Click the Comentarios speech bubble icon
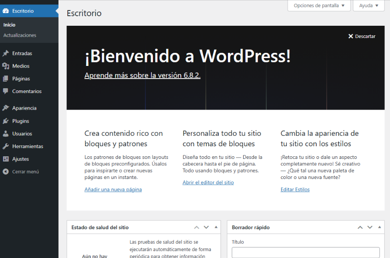 coord(6,91)
